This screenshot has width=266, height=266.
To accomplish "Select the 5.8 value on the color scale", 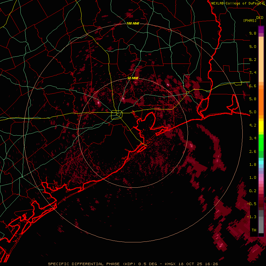I will click(x=253, y=99).
